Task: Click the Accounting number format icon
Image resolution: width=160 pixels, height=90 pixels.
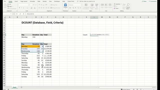Action: tap(70, 8)
